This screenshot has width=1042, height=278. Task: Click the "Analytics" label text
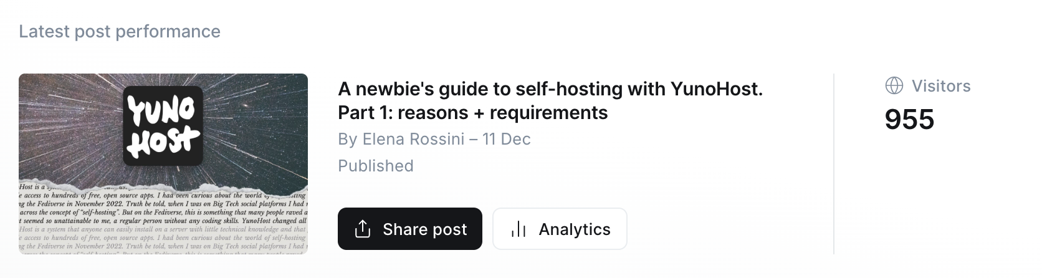click(575, 229)
